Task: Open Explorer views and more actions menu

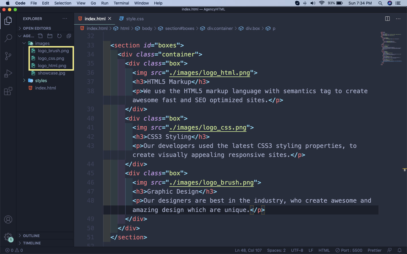Action: point(65,19)
